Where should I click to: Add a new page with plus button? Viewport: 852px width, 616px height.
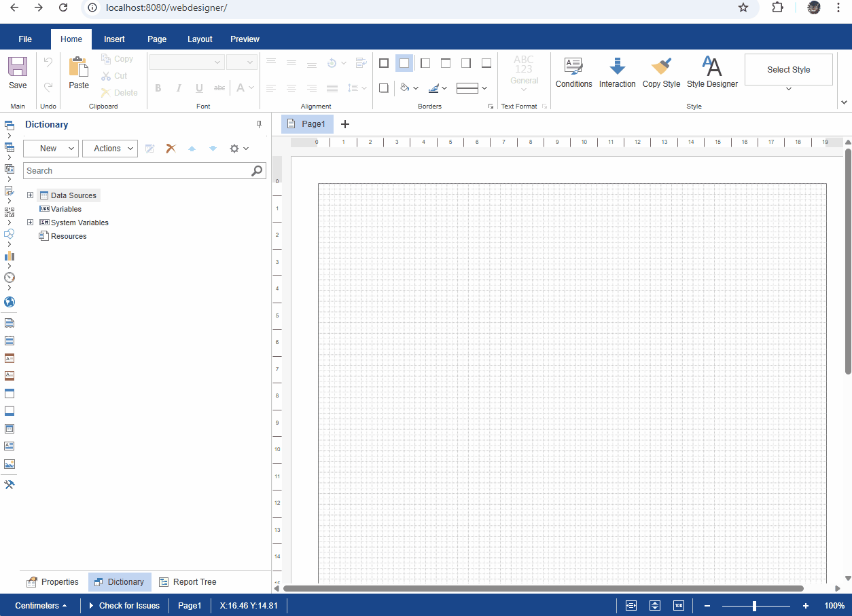tap(345, 124)
